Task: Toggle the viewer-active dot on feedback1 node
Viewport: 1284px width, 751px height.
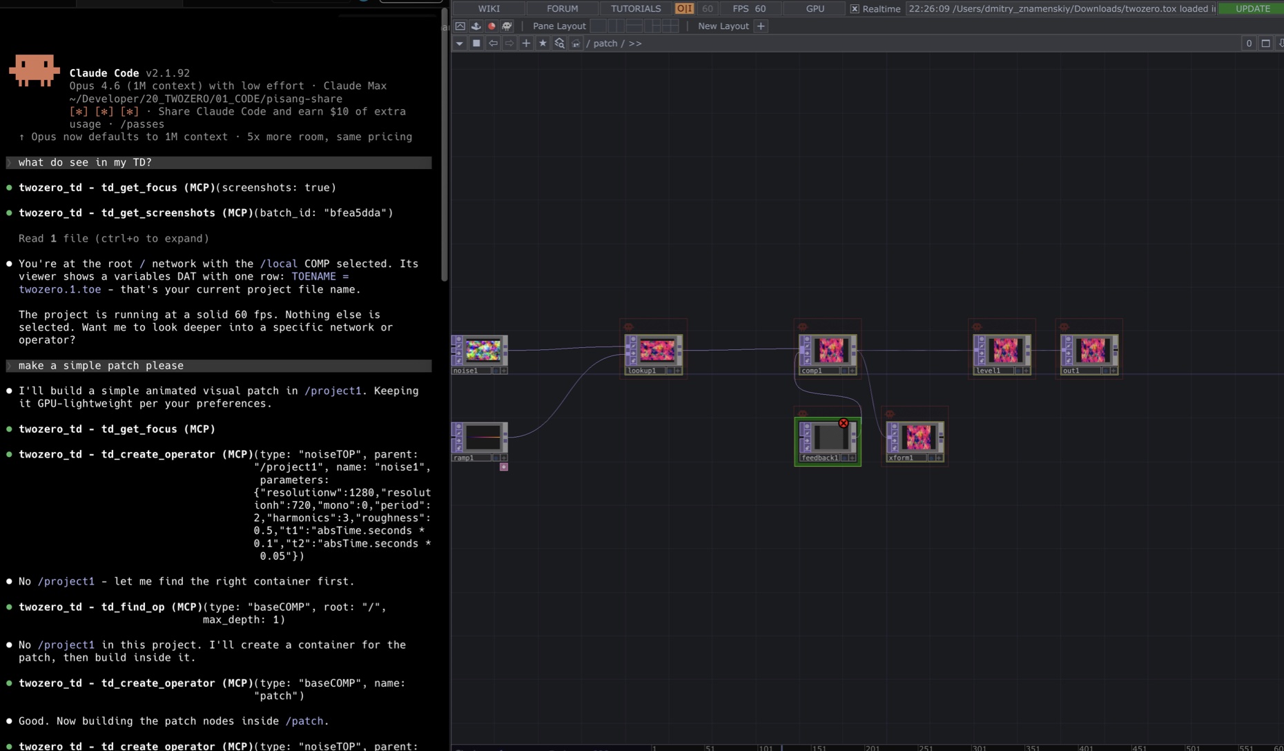Action: 844,458
